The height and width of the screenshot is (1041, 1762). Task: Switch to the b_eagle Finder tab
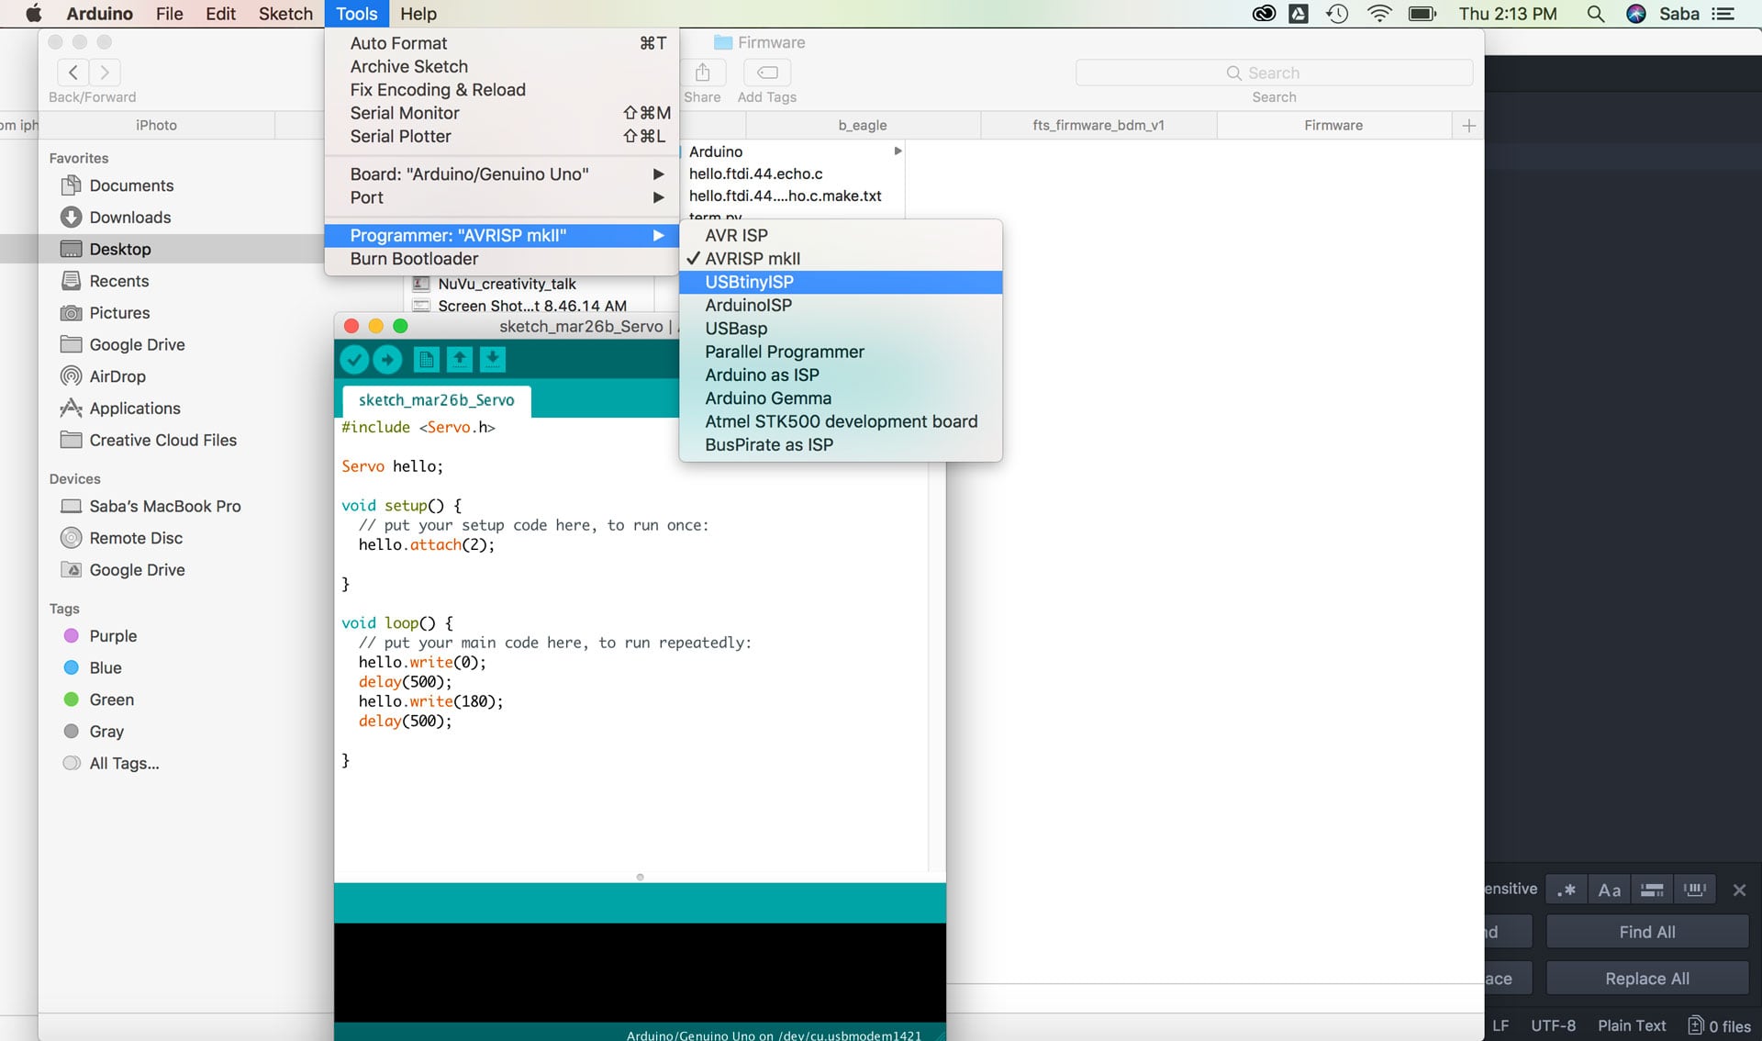pyautogui.click(x=863, y=126)
